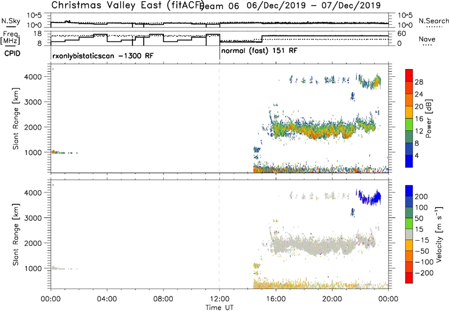Click the 'N.Search' legend label
This screenshot has height=311, width=449.
433,21
